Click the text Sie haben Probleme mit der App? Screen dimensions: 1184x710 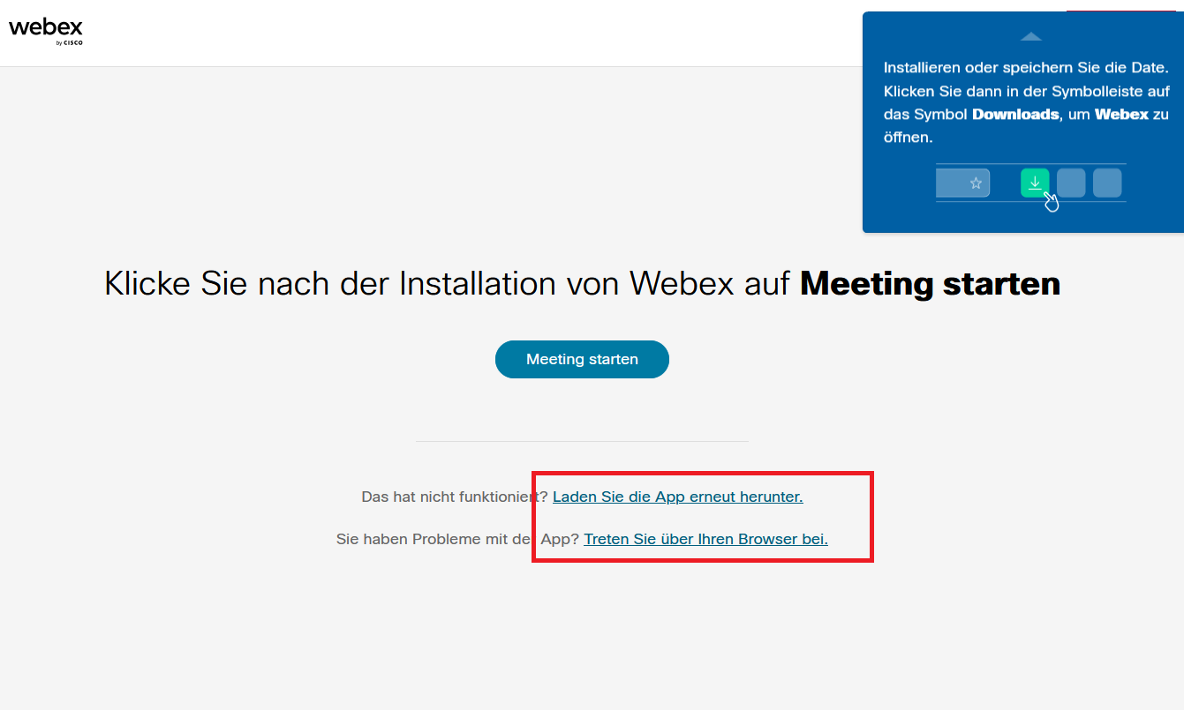(x=457, y=539)
